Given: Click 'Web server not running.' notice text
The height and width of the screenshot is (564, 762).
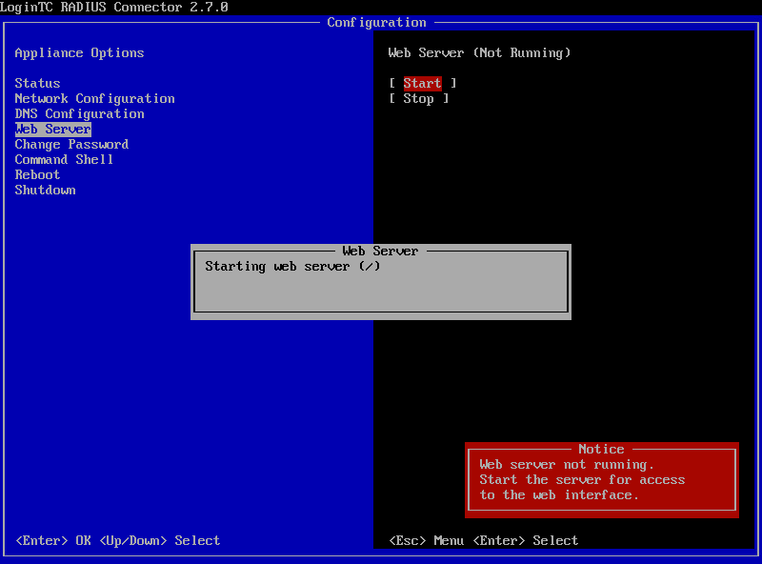Looking at the screenshot, I should pos(567,464).
